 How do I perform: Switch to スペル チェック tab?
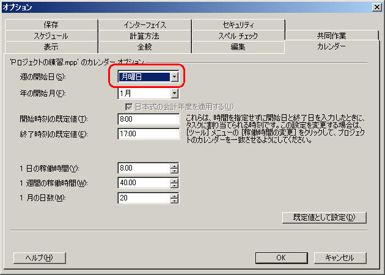pyautogui.click(x=238, y=36)
